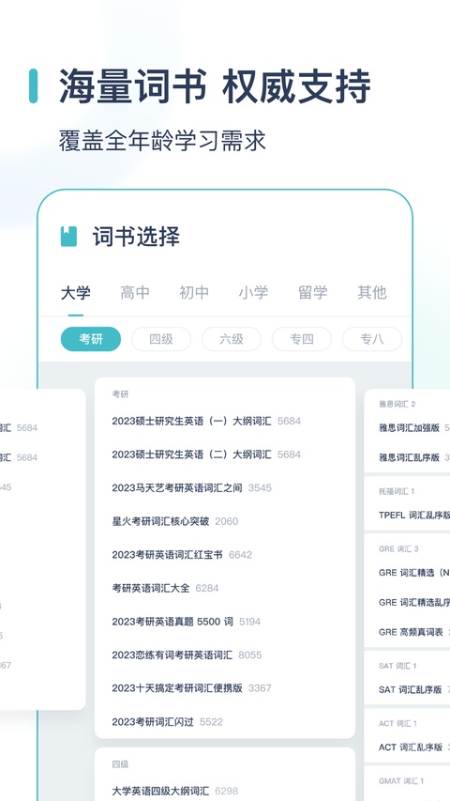
Task: Choose 星火考研词汇核心突破
Action: 160,521
